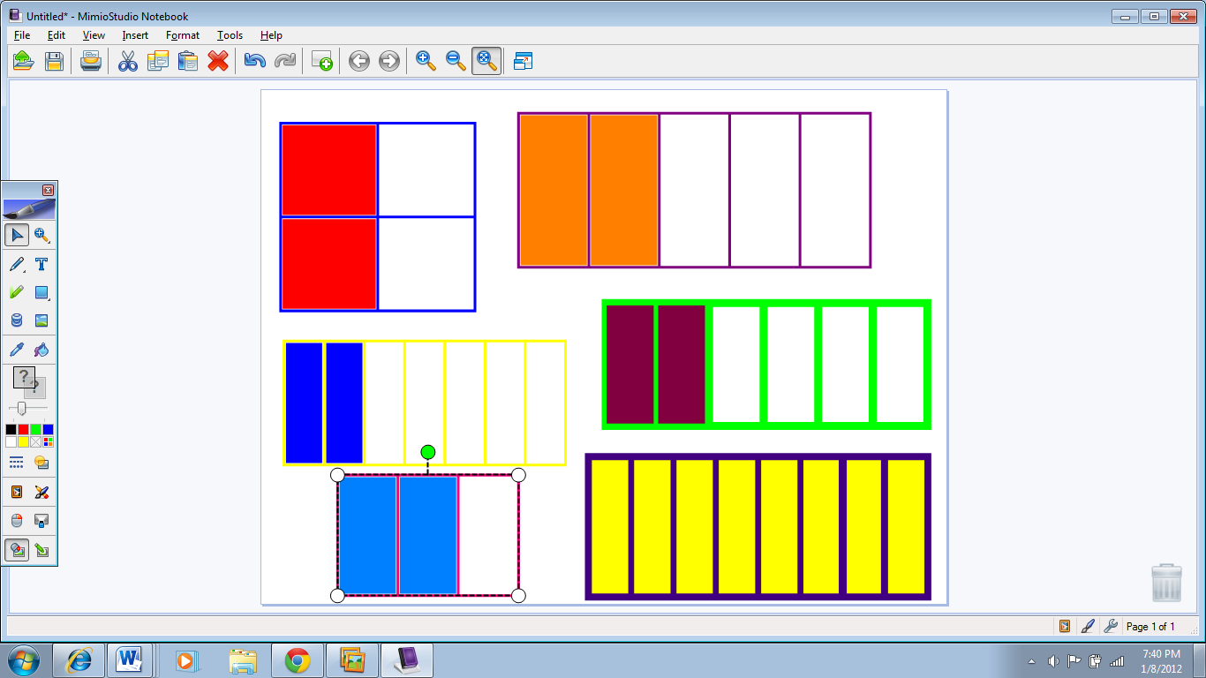Viewport: 1206px width, 678px height.
Task: Click the Paste clipboard icon
Action: tap(187, 61)
